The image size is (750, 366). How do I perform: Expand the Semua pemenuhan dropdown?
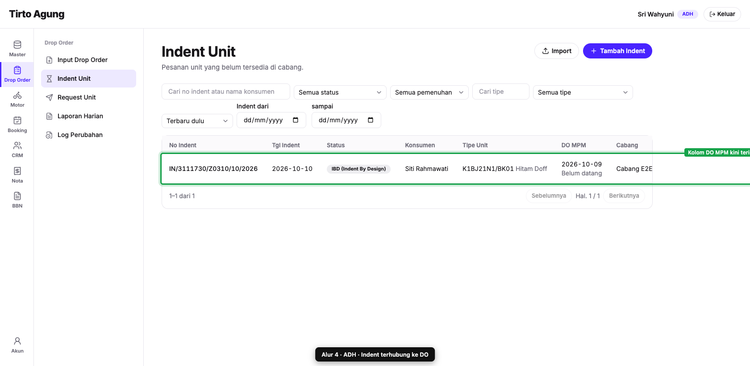pyautogui.click(x=429, y=92)
